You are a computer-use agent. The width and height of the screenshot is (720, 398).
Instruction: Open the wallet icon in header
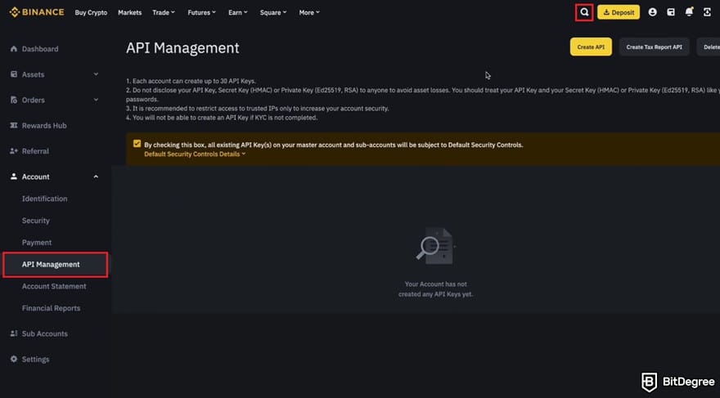(671, 12)
